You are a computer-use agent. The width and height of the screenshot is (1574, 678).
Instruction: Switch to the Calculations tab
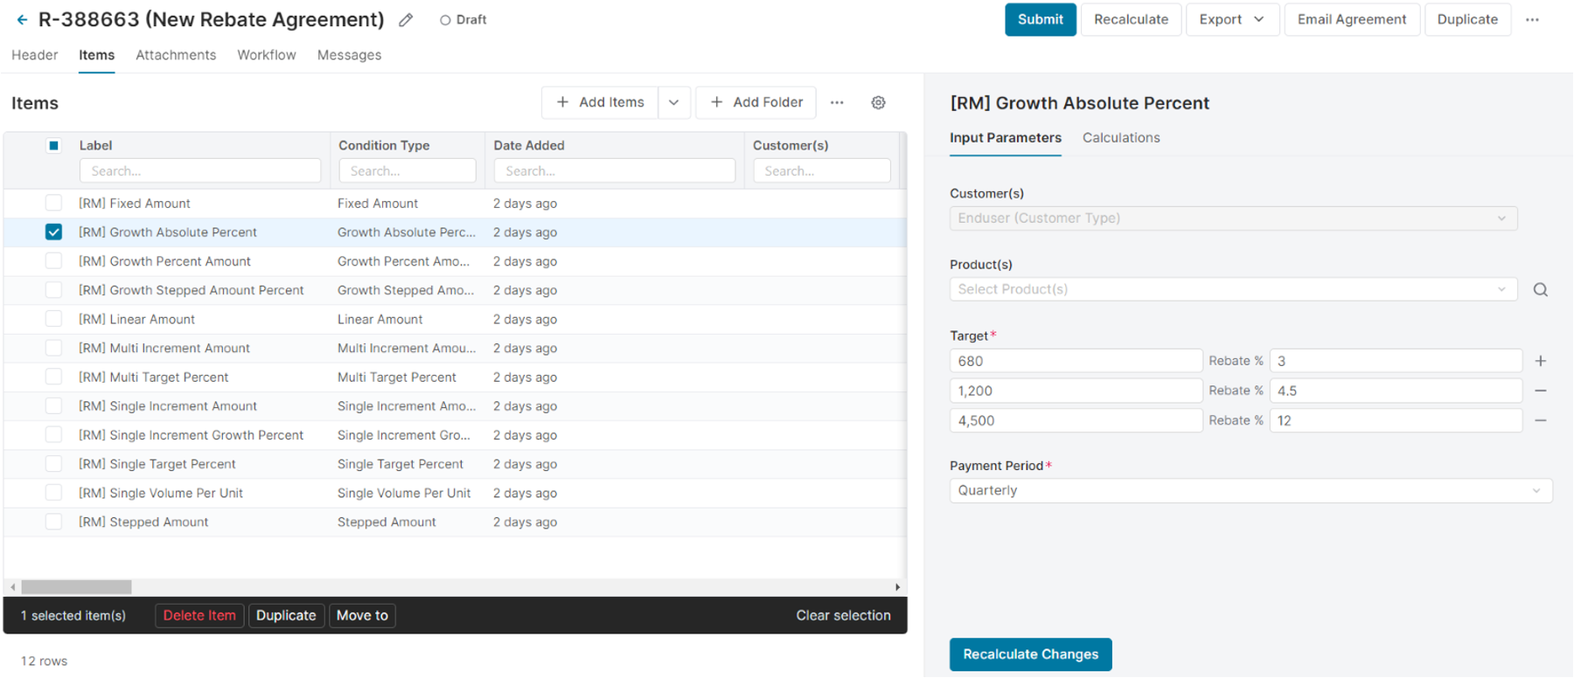pyautogui.click(x=1120, y=138)
